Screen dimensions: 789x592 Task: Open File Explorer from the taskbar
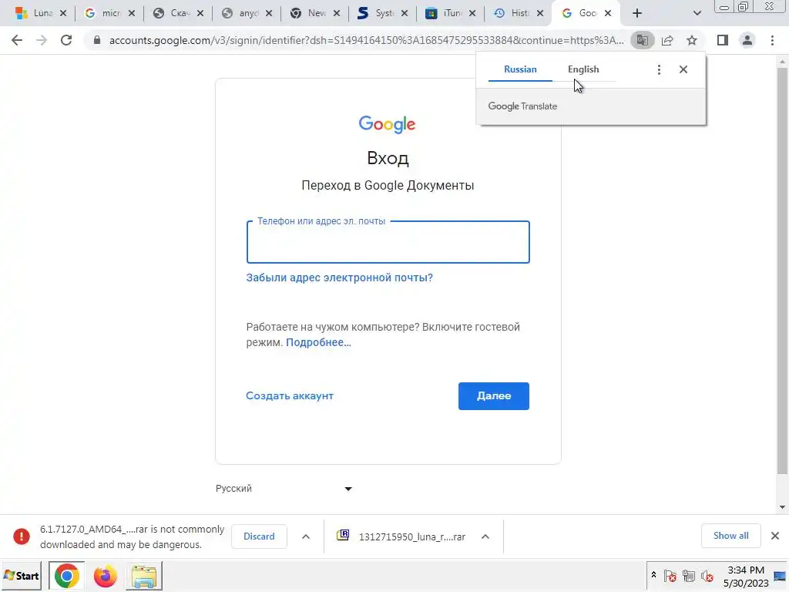click(x=144, y=576)
